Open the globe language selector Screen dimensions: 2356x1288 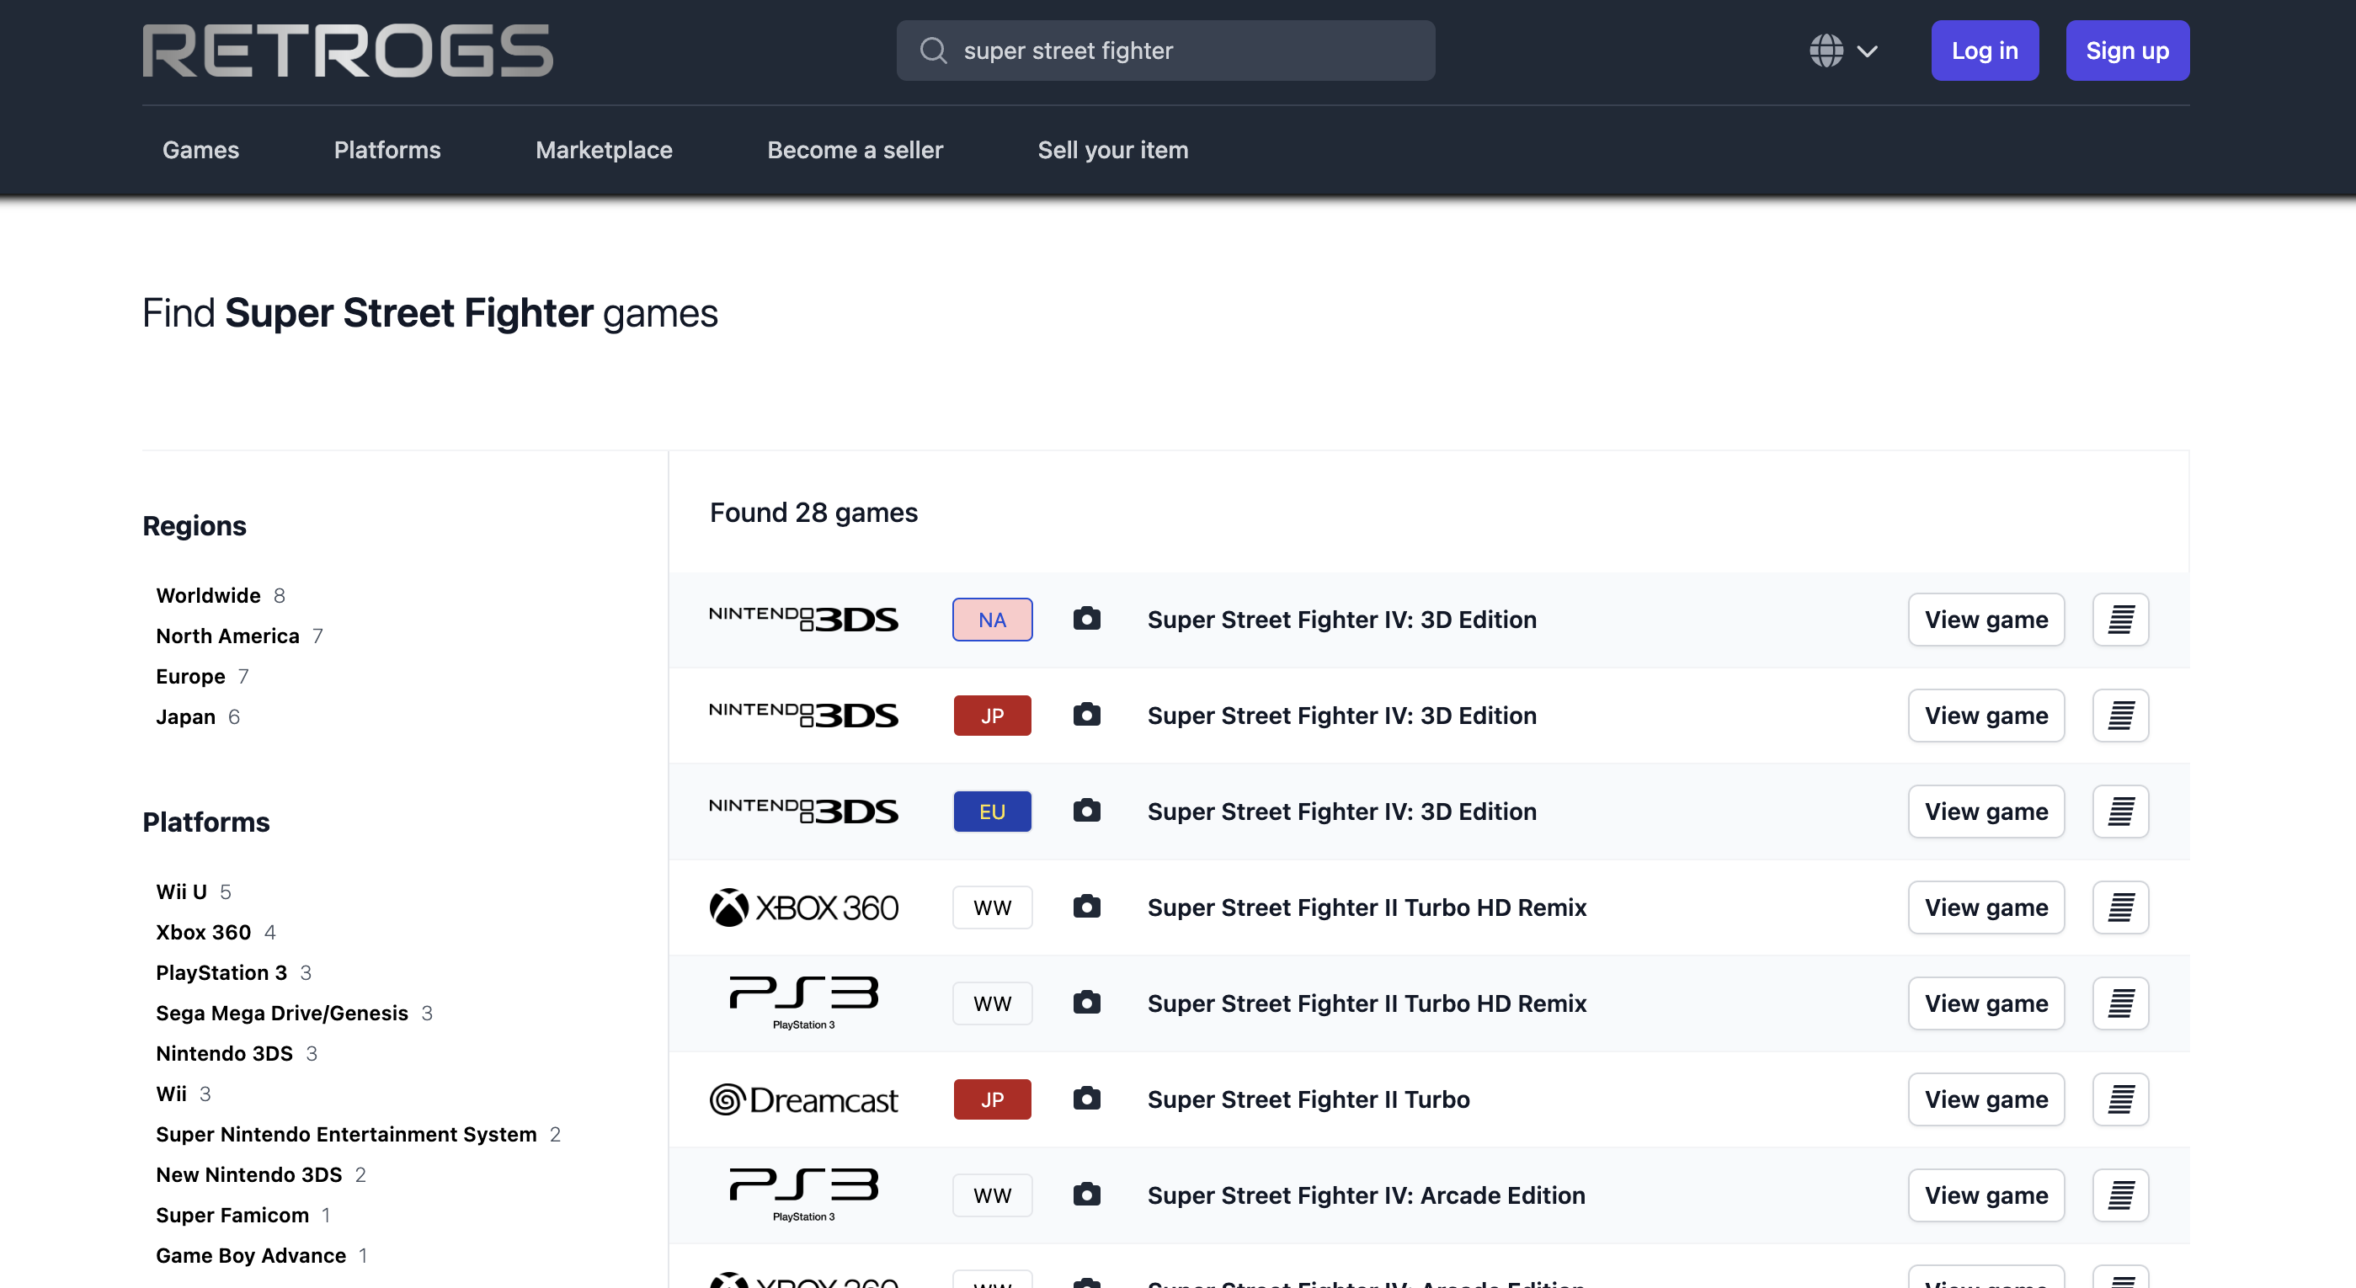coord(1843,51)
